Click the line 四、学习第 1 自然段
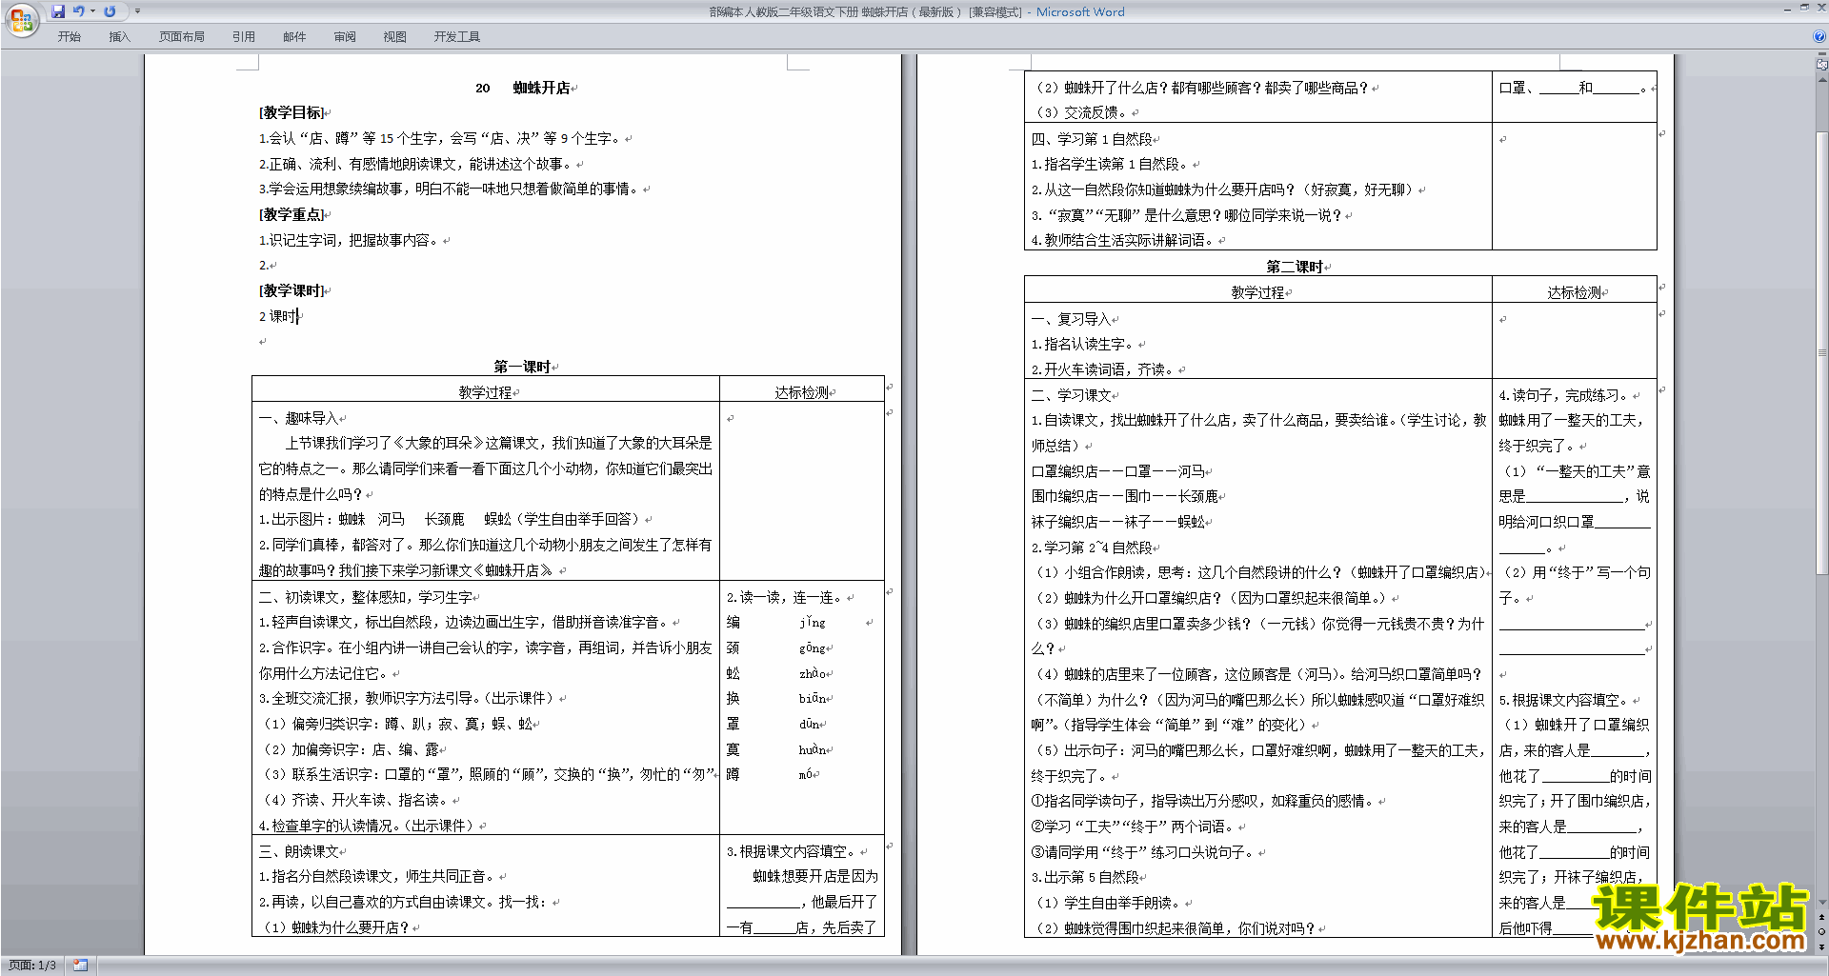This screenshot has width=1829, height=976. click(x=1092, y=139)
